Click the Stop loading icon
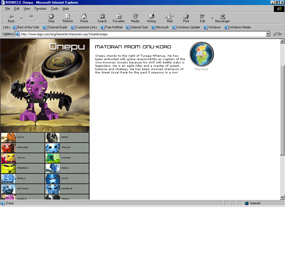 tap(51, 16)
